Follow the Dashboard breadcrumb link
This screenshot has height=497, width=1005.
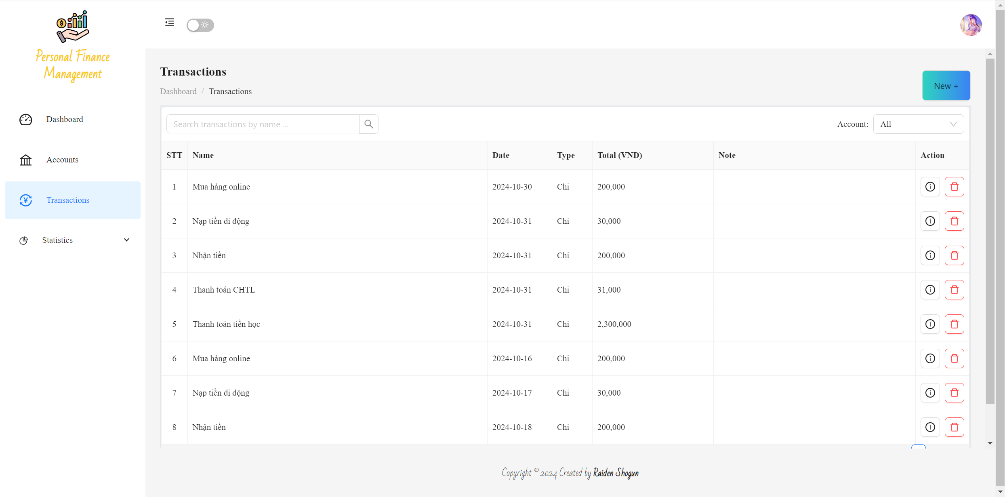[x=178, y=91]
